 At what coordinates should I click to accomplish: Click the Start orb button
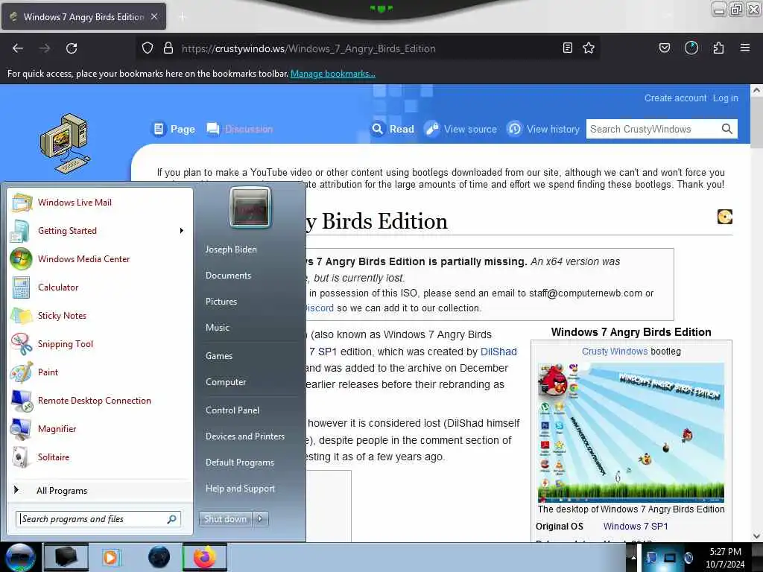pyautogui.click(x=19, y=557)
